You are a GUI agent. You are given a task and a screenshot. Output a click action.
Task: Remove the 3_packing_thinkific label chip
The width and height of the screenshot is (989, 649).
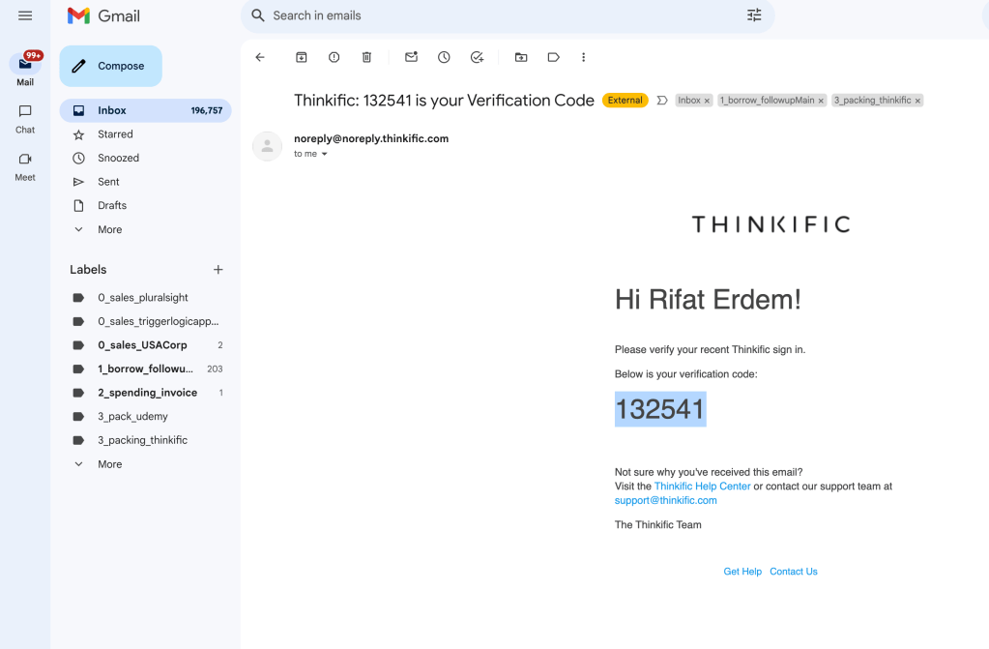click(917, 101)
